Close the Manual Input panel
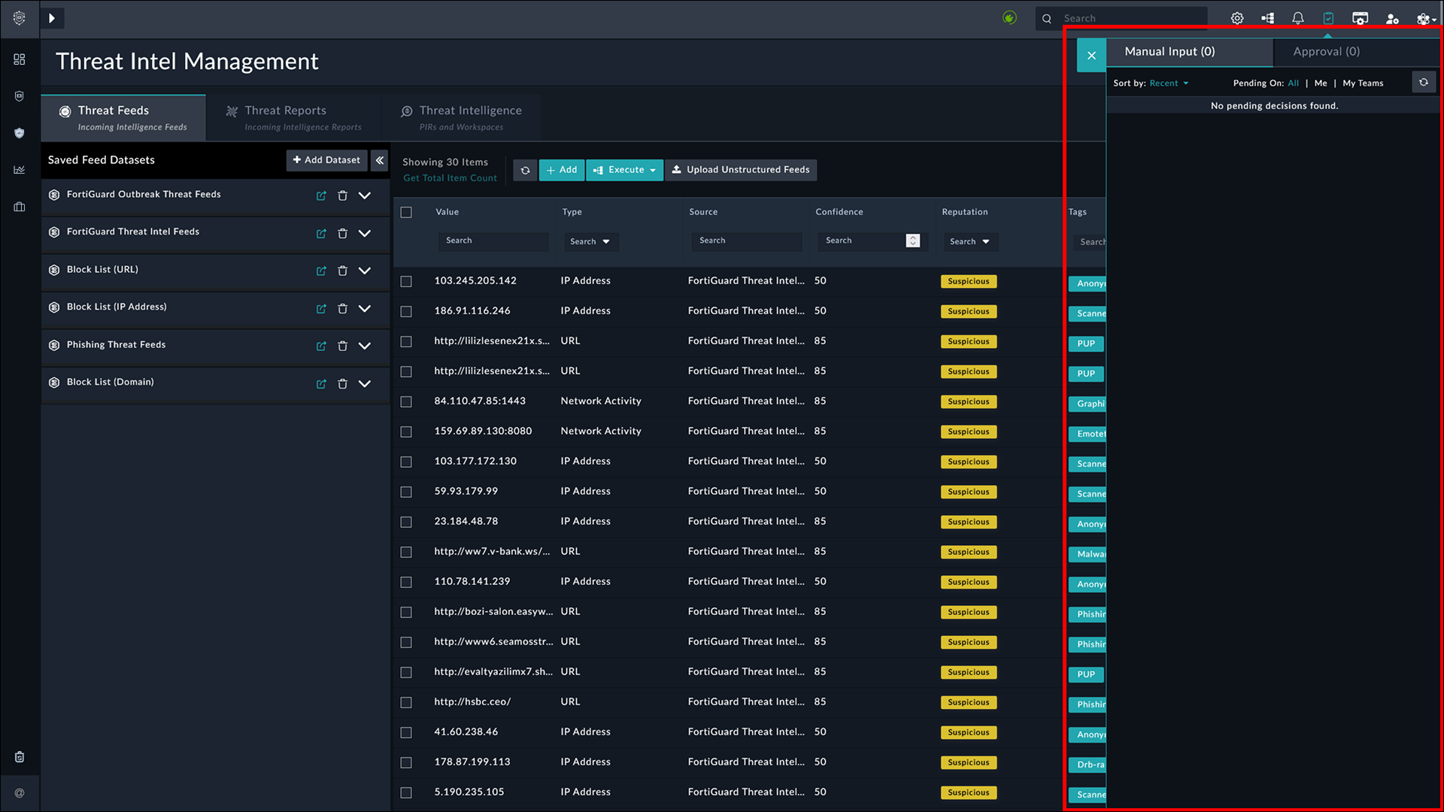The height and width of the screenshot is (812, 1444). (1091, 55)
